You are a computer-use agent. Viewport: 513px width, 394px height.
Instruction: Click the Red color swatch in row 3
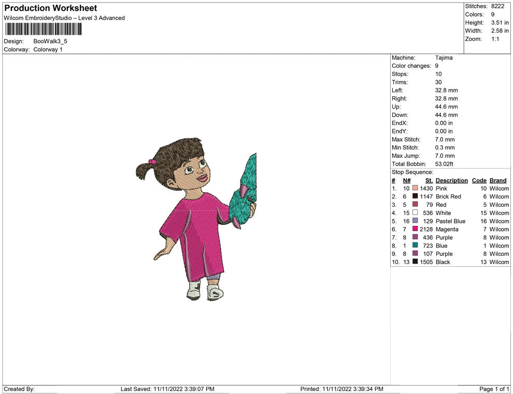[415, 204]
